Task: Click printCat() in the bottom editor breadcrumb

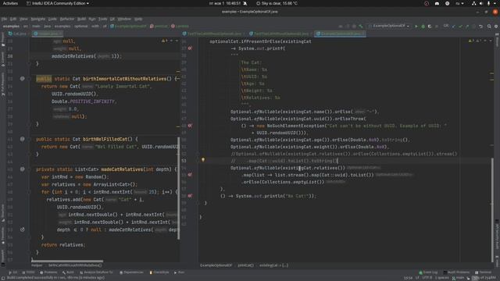Action: tap(245, 265)
